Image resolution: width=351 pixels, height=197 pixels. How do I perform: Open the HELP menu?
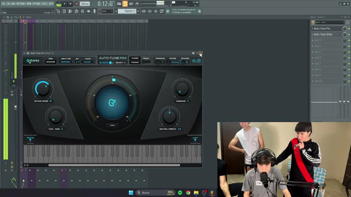(51, 4)
